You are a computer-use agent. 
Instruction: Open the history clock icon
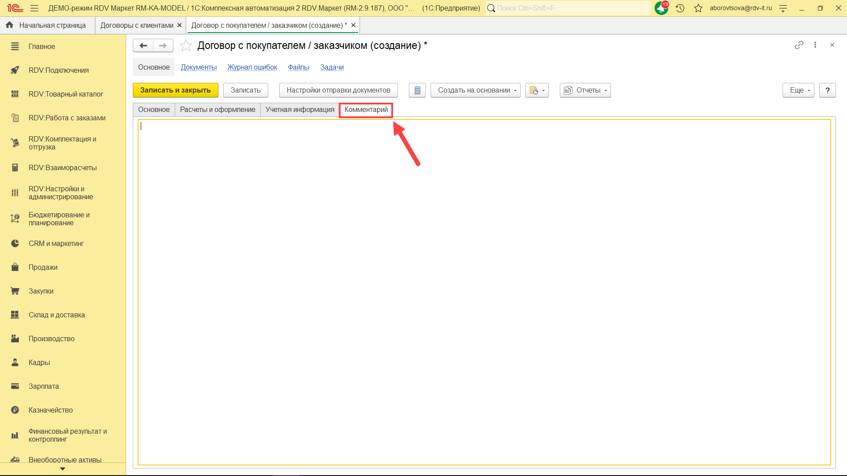680,8
